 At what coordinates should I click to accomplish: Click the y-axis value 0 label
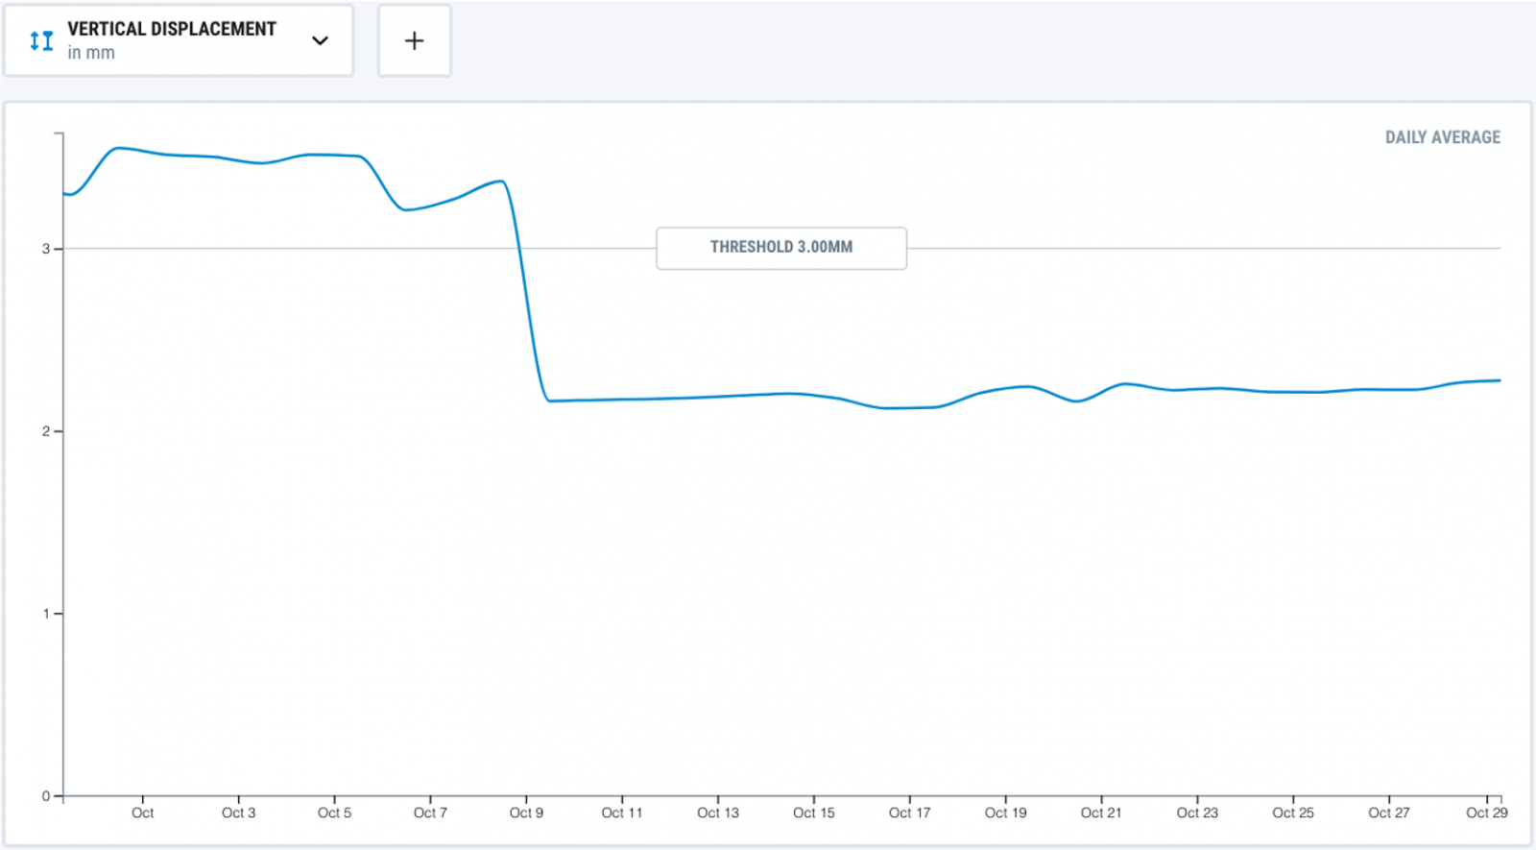click(x=45, y=796)
